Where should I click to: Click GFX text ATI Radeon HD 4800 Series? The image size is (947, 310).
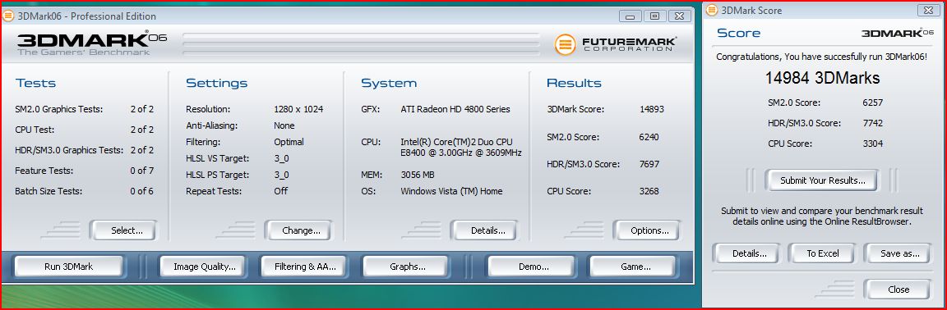(455, 109)
